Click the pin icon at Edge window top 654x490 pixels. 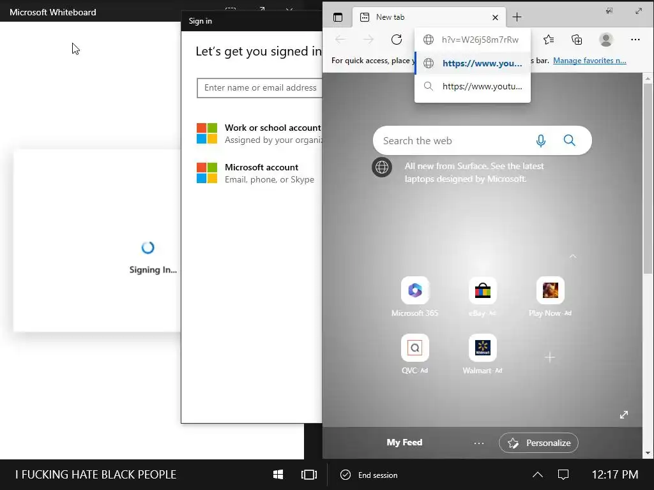pos(609,11)
